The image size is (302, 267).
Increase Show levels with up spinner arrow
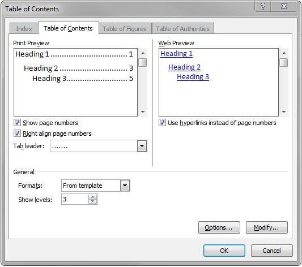click(x=93, y=197)
